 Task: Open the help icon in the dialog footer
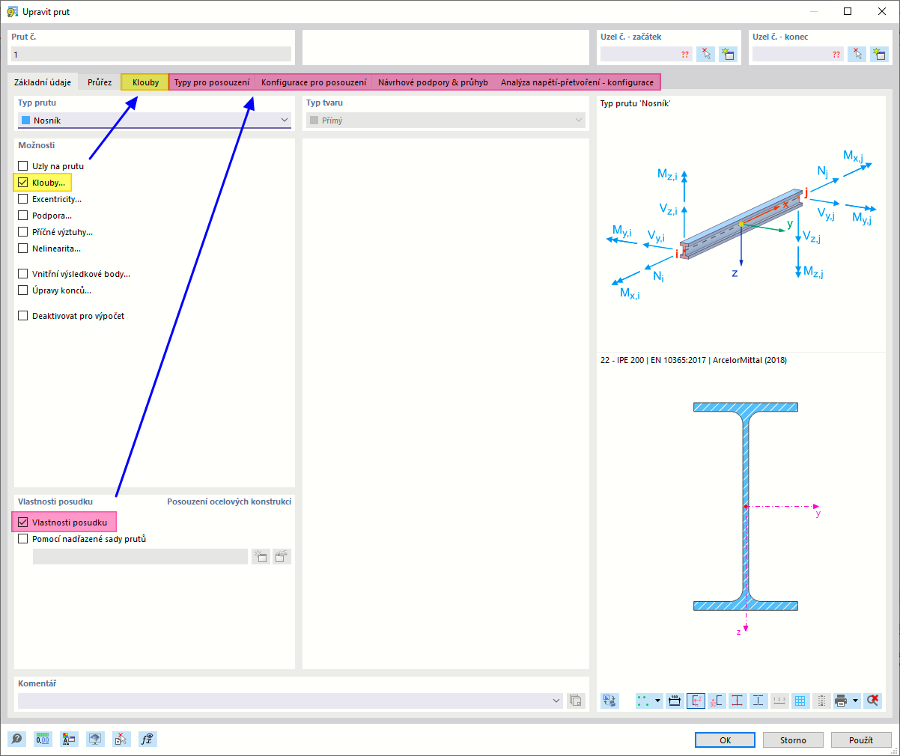pos(16,740)
